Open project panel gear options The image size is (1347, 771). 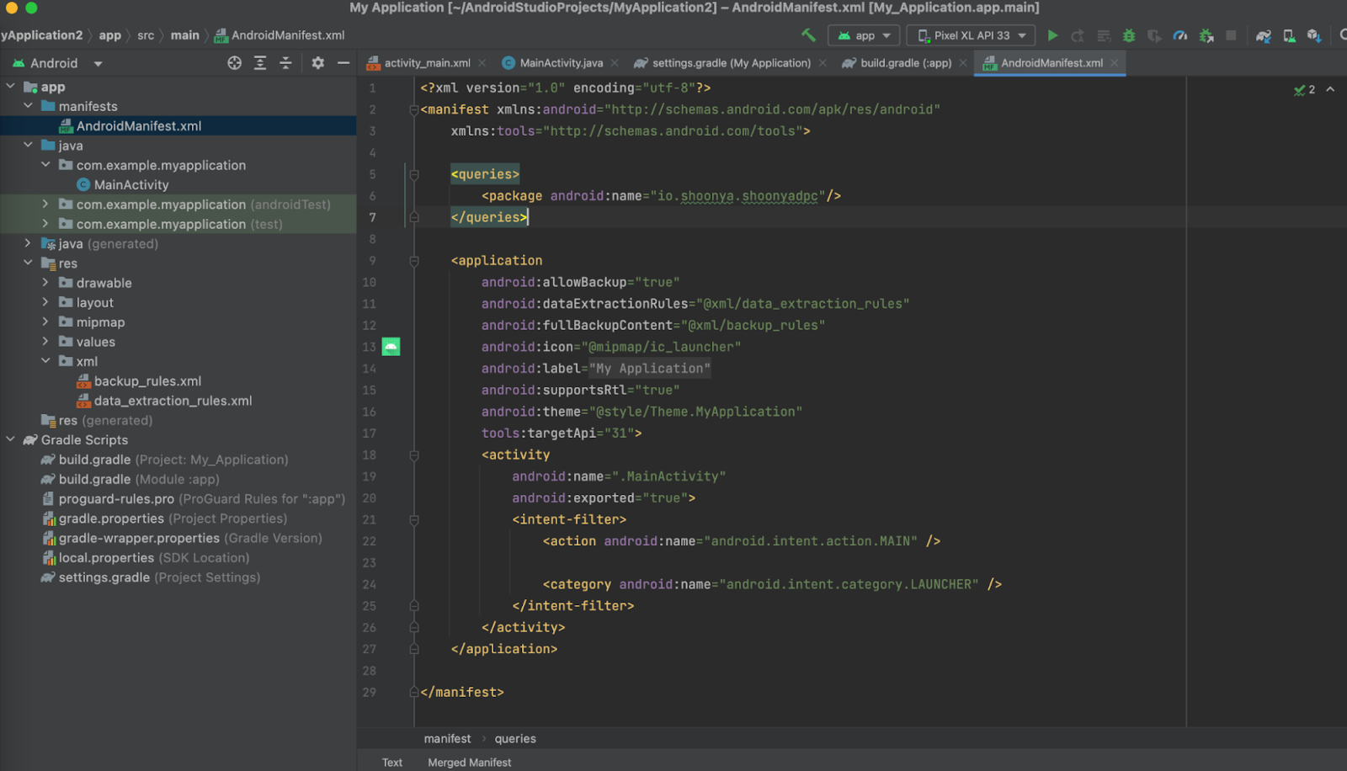point(317,63)
